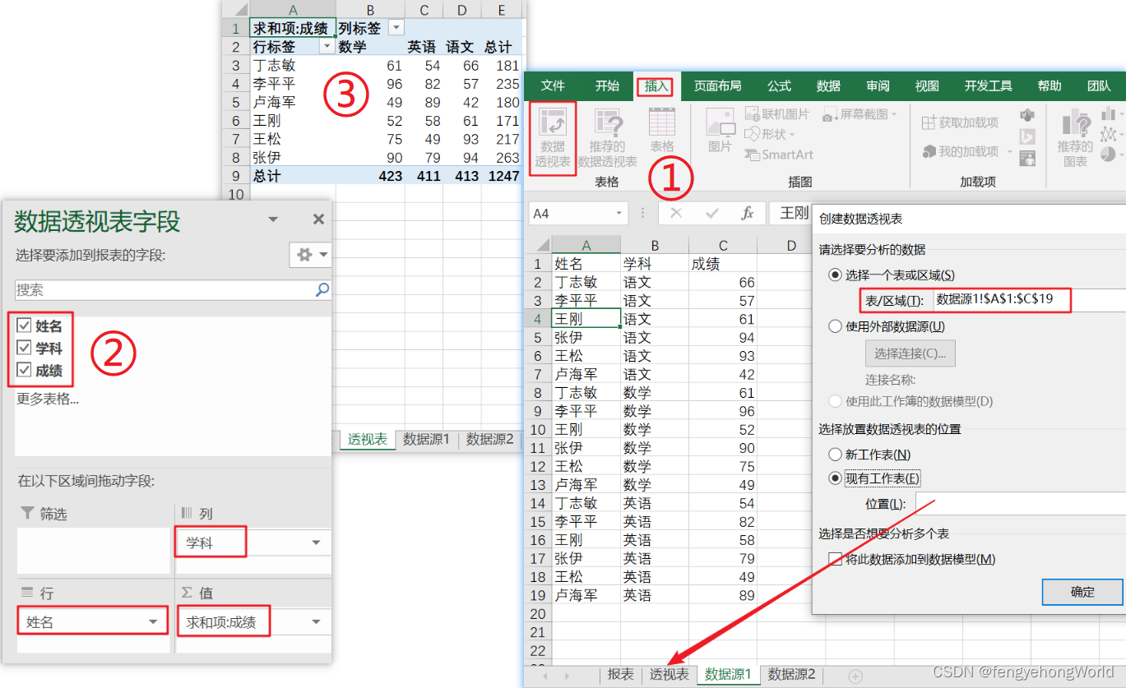Open the name box A4 dropdown arrow
The height and width of the screenshot is (688, 1126).
619,214
